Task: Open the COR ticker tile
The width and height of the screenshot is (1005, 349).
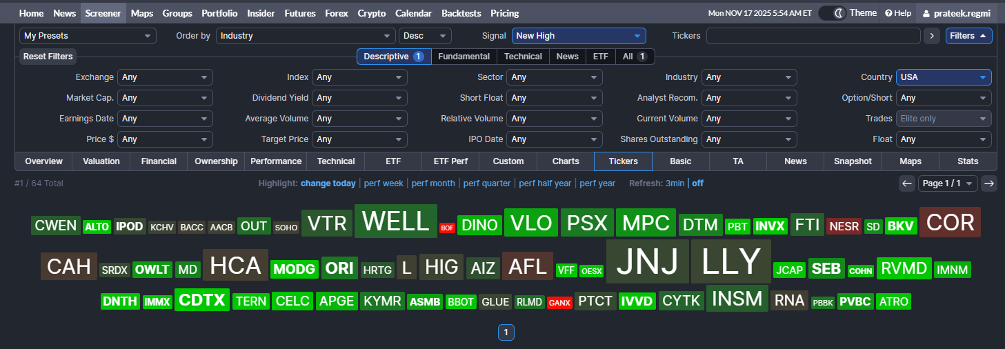Action: tap(950, 222)
